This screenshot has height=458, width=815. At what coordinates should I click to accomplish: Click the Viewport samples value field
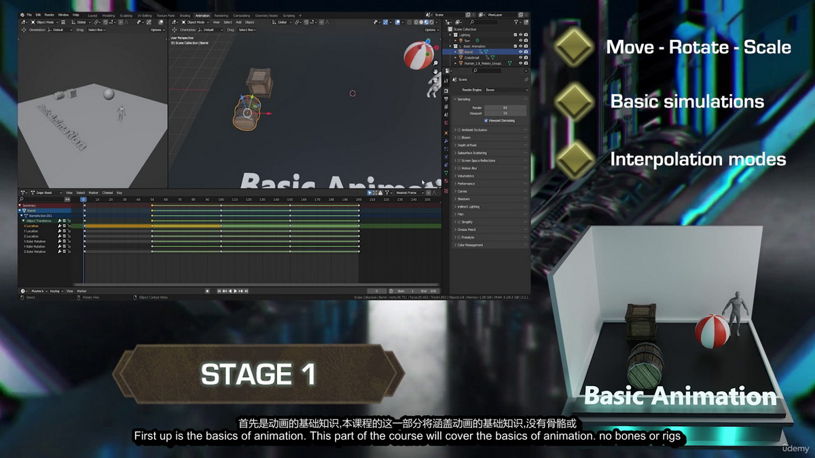505,113
